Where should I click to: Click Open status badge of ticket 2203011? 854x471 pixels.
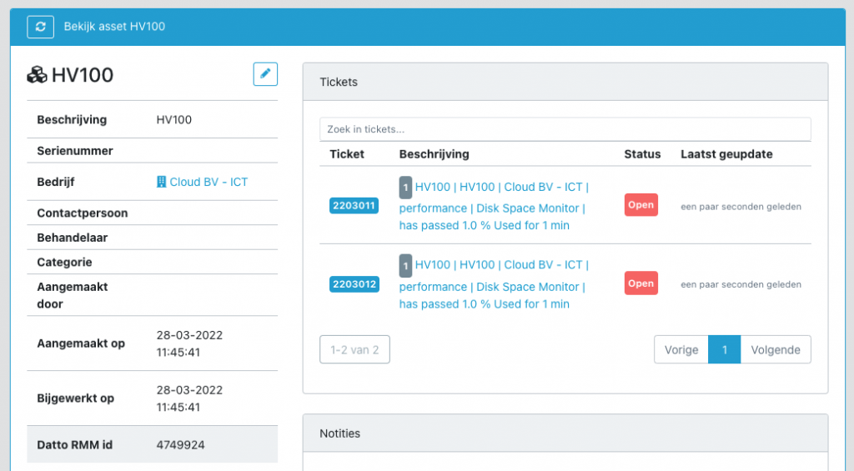point(641,205)
